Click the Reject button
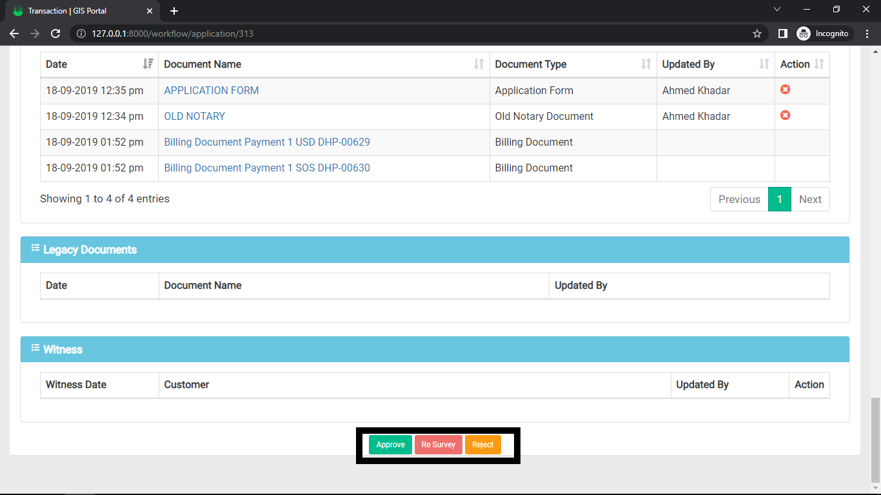The height and width of the screenshot is (495, 881). coord(483,445)
